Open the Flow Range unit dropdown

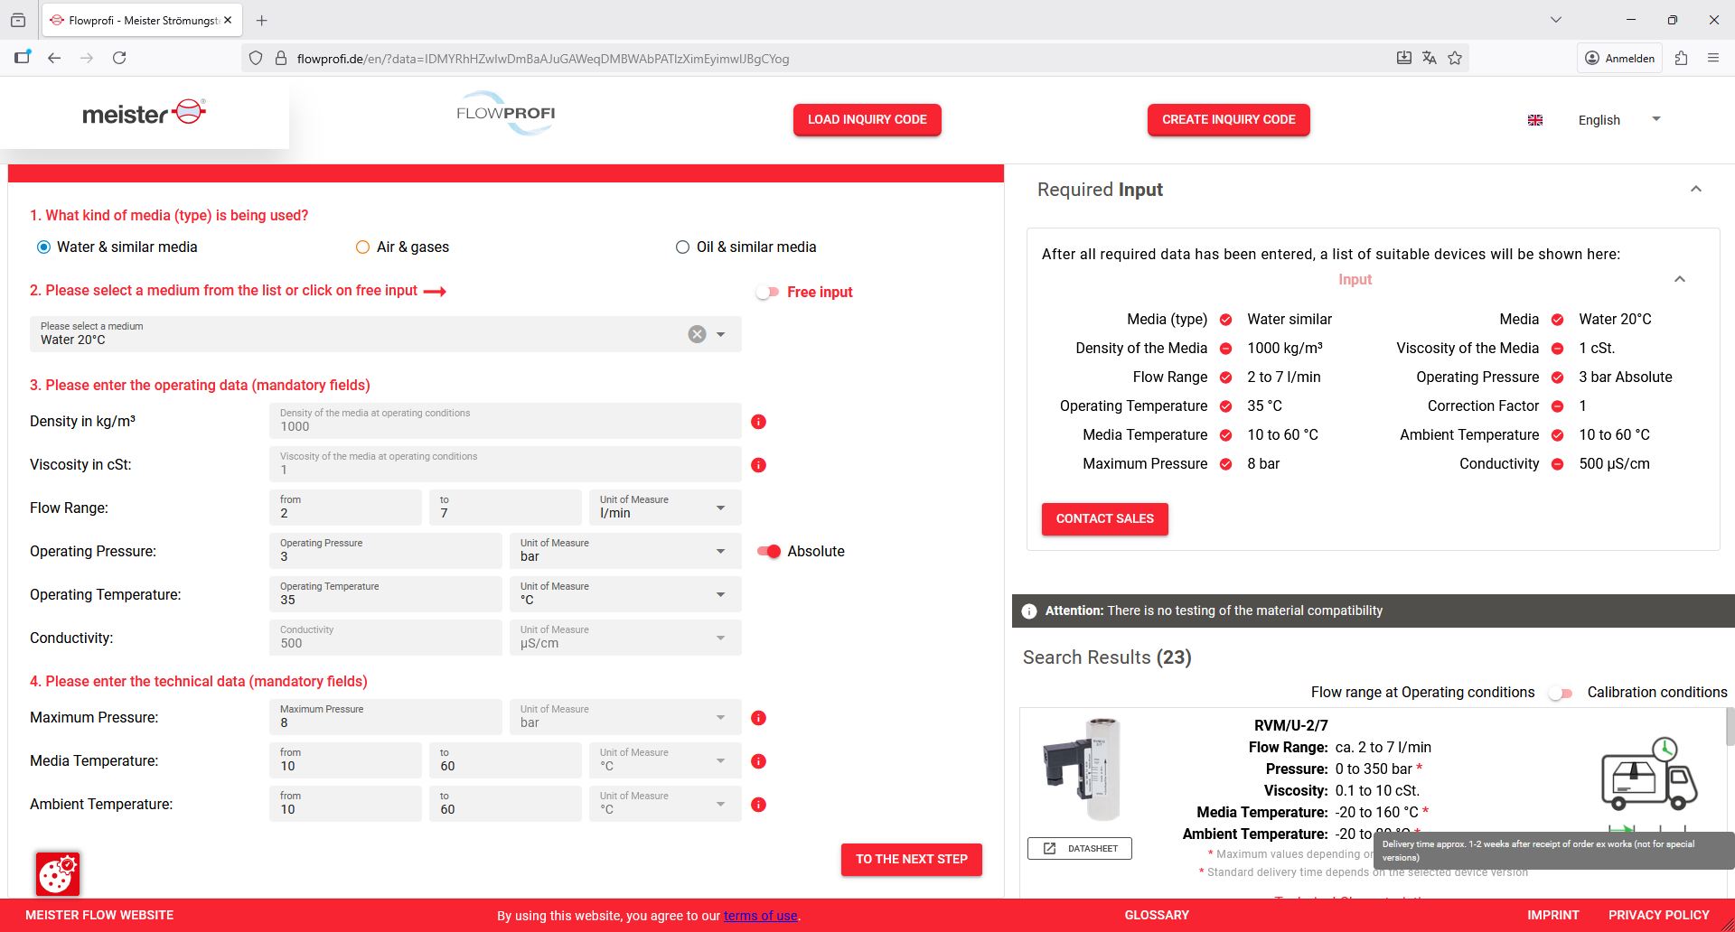click(x=663, y=508)
